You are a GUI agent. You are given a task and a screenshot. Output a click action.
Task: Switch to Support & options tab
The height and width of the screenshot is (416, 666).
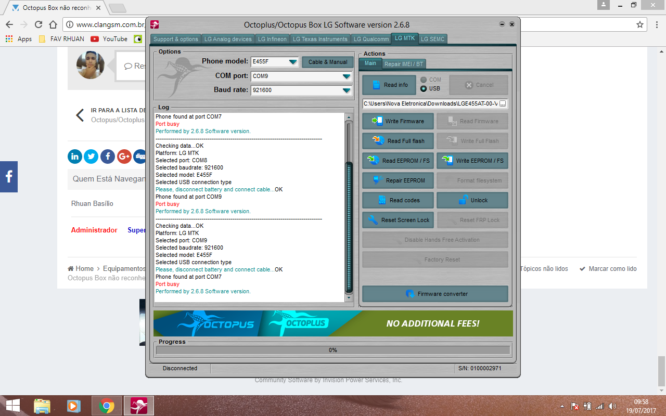pyautogui.click(x=176, y=39)
